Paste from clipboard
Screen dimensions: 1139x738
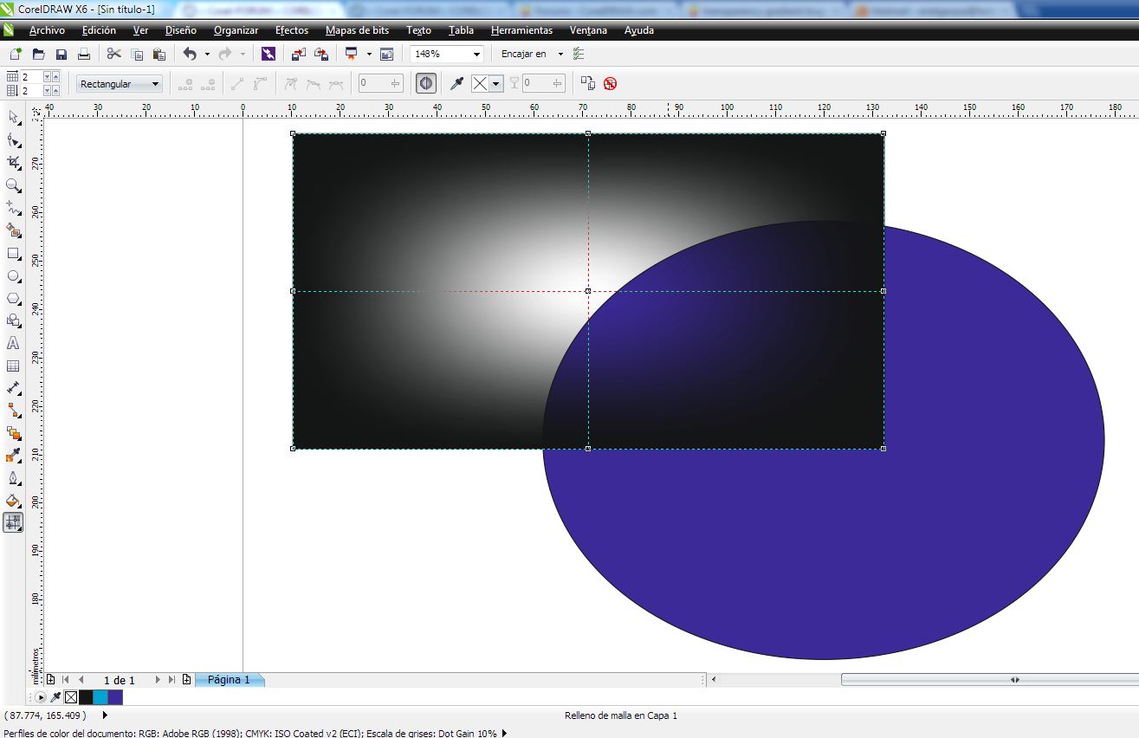click(159, 54)
